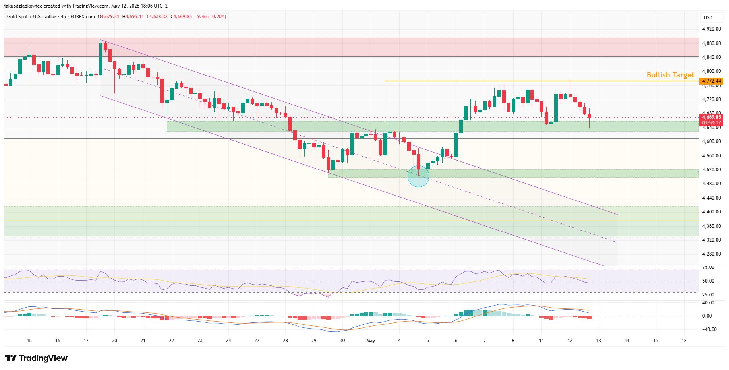Click date 18 on the time axis
This screenshot has width=729, height=370.
tap(684, 341)
